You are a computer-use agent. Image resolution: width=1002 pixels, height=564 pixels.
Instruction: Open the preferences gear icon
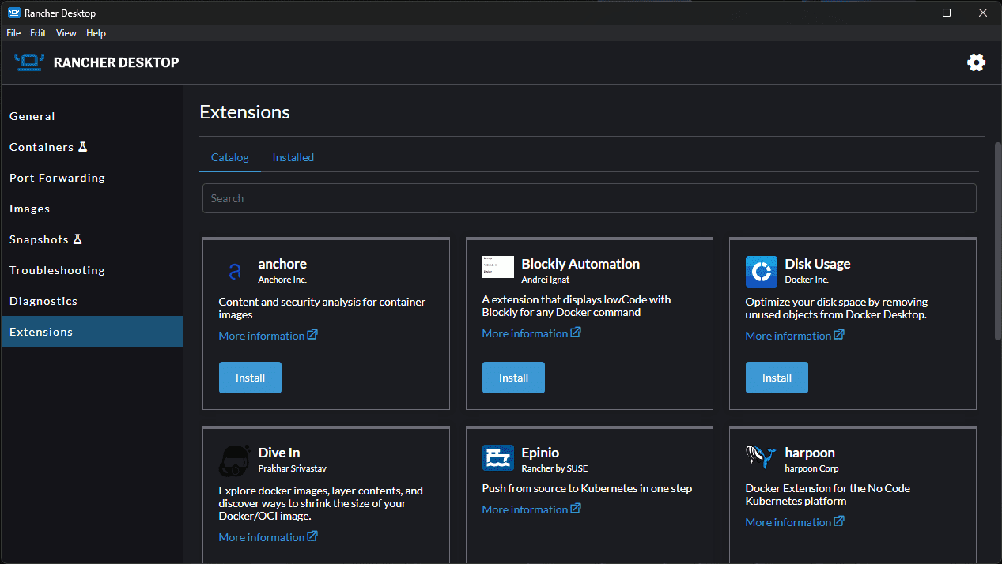click(x=976, y=62)
